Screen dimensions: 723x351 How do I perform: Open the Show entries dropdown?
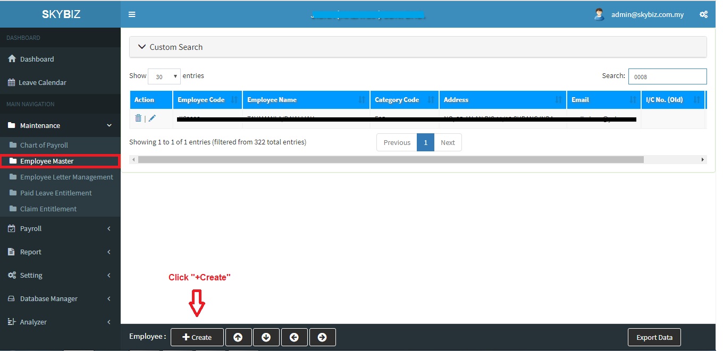pyautogui.click(x=164, y=76)
